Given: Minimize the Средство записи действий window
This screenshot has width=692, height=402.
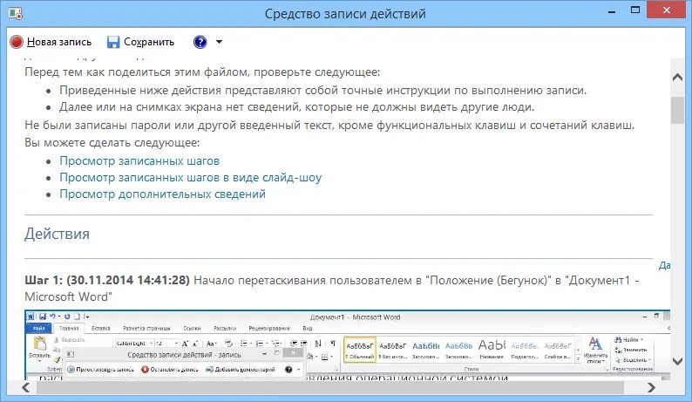Looking at the screenshot, I should (x=612, y=11).
